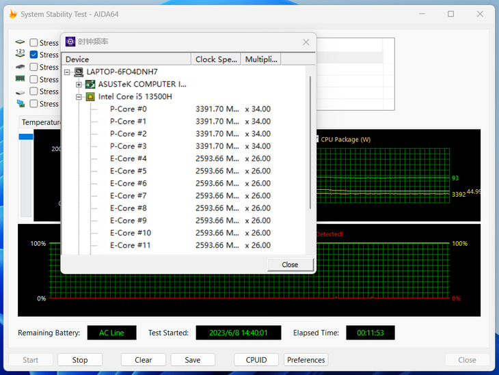
Task: Click the GPU stress monitor icon
Action: point(21,103)
